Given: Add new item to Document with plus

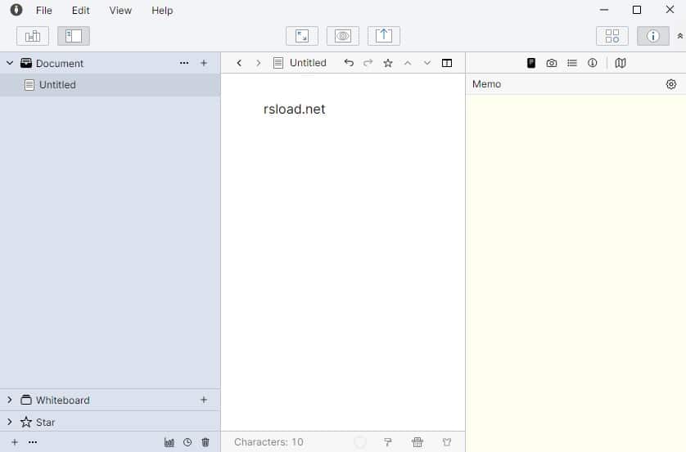Looking at the screenshot, I should click(204, 63).
